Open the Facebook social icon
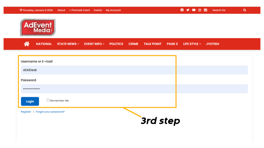Screen dimensions: 264x148 (182, 10)
